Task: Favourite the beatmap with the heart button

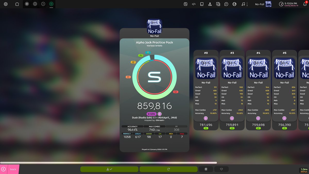Action: click(221, 169)
